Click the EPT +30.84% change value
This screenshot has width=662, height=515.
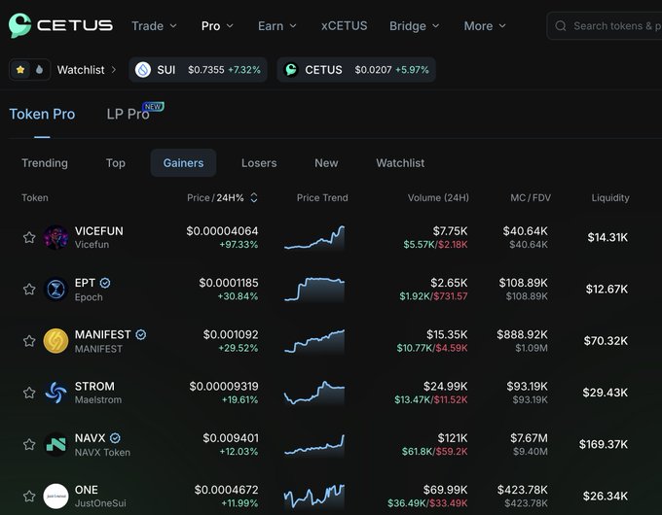(238, 296)
